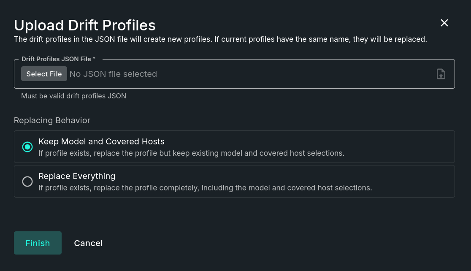Toggle the currently selected replacing behavior radio
This screenshot has height=271, width=471.
(27, 147)
